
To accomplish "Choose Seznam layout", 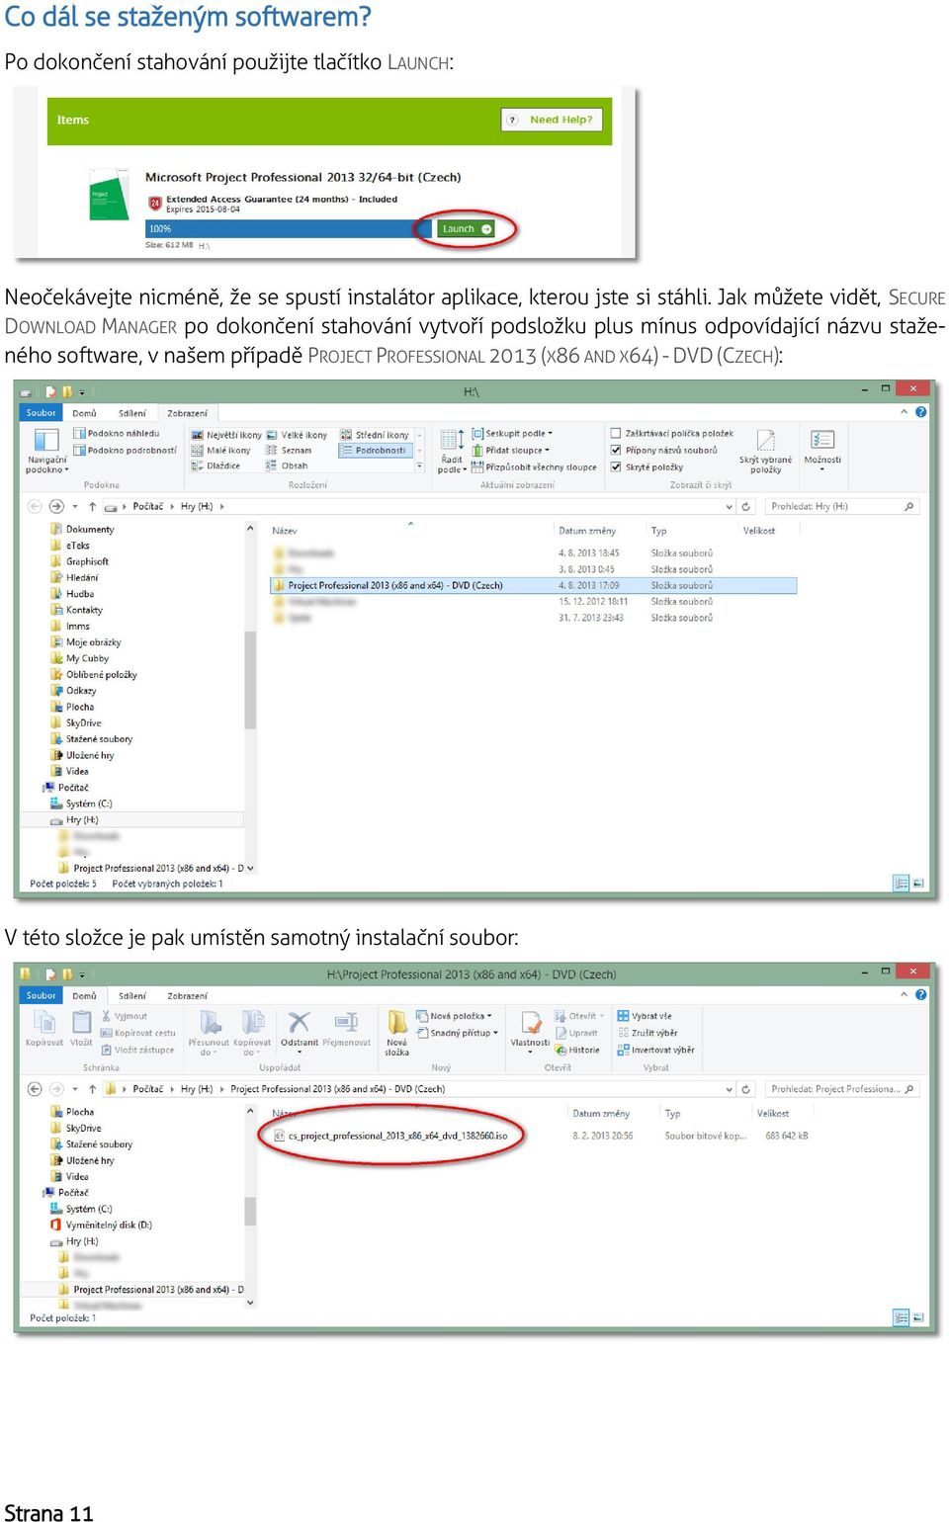I will 289,450.
